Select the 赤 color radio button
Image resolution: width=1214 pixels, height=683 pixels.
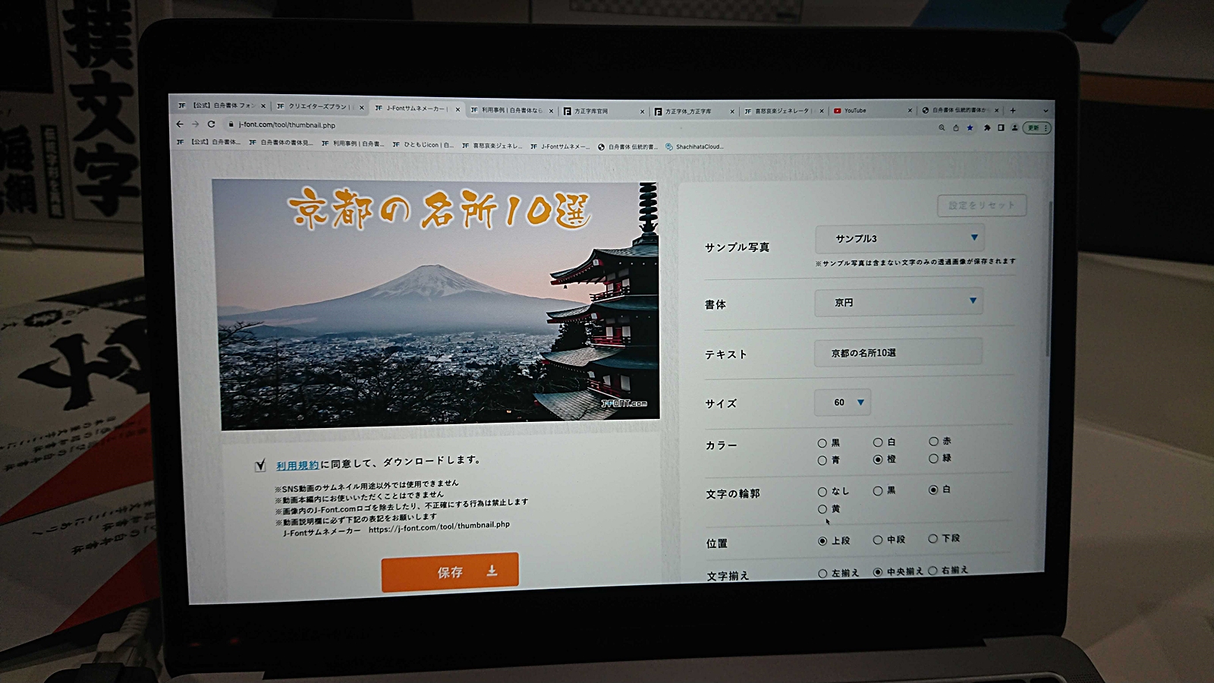pyautogui.click(x=933, y=441)
